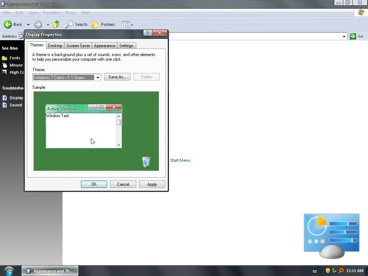Select the Themes tab
Screen dimensions: 368x276
click(37, 45)
